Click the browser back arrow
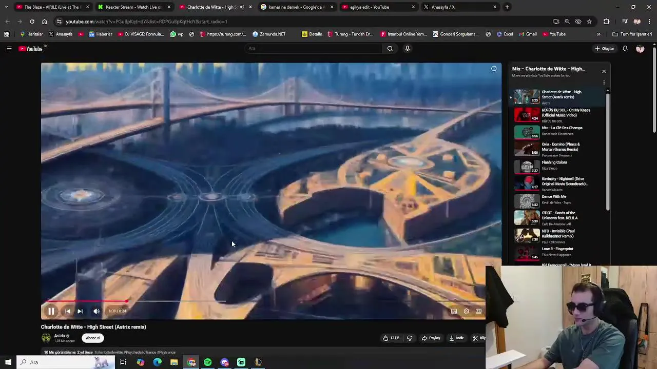 (x=8, y=22)
